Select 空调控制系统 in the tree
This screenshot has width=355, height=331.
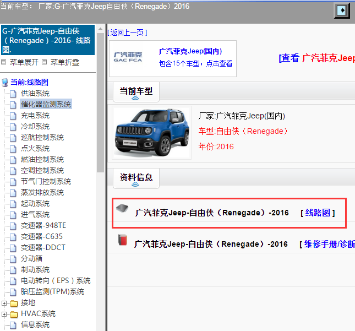coord(42,170)
